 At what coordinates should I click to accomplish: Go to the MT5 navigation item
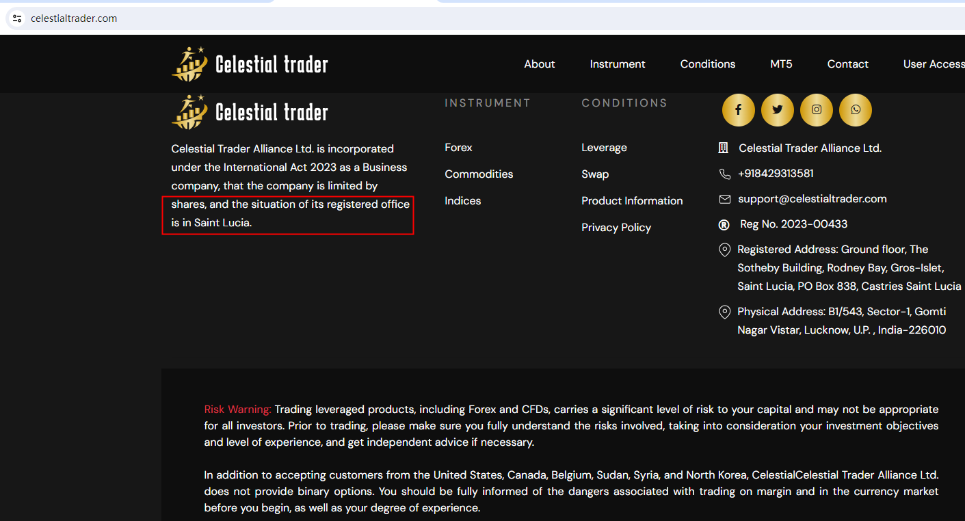(781, 64)
